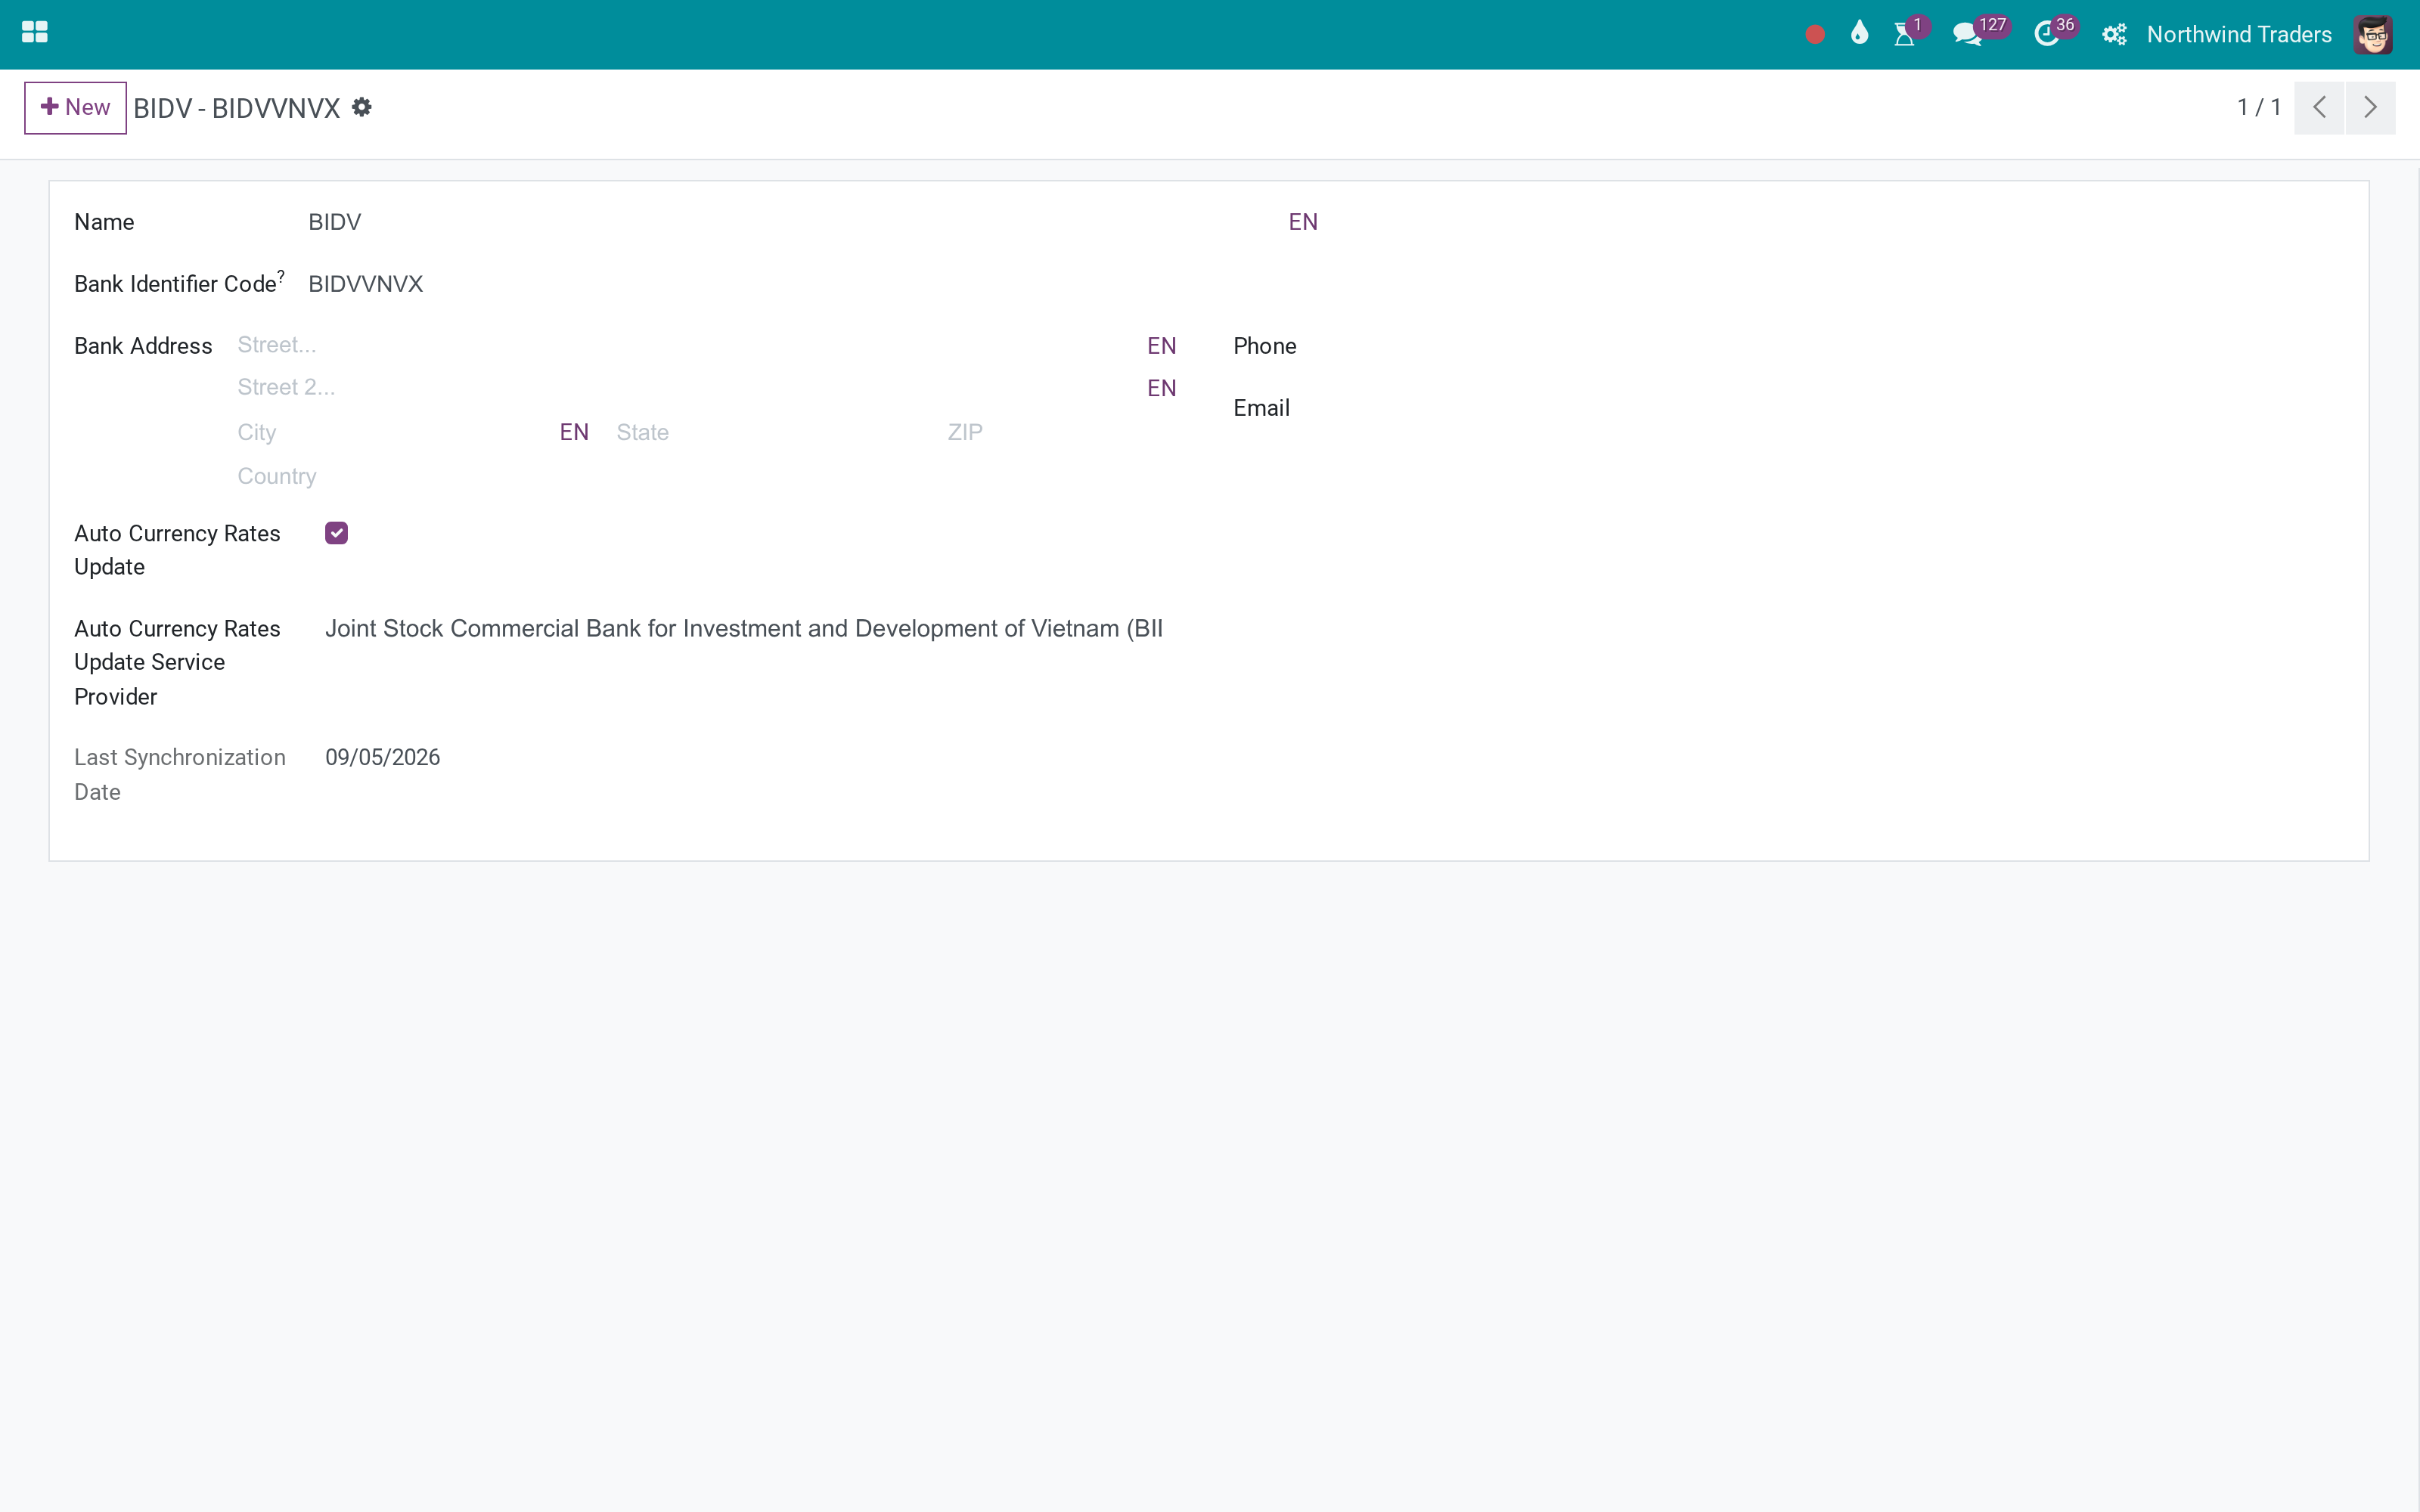Screen dimensions: 2420x1512
Task: Open the debug tools gears icon
Action: (x=2114, y=35)
